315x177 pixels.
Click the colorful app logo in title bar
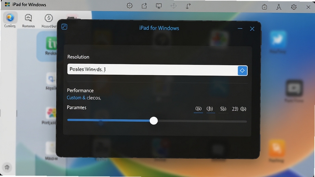pos(7,4)
